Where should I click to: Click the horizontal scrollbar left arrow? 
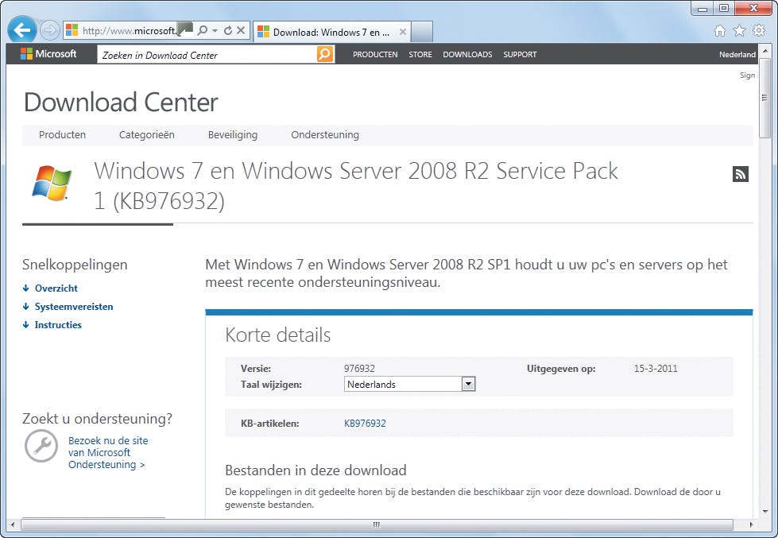13,524
